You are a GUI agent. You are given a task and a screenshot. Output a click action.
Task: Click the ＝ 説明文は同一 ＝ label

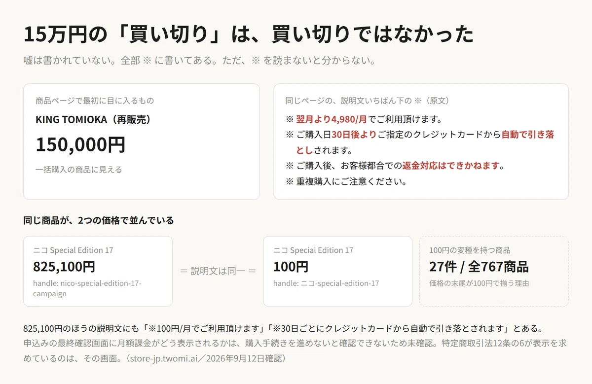pyautogui.click(x=218, y=271)
